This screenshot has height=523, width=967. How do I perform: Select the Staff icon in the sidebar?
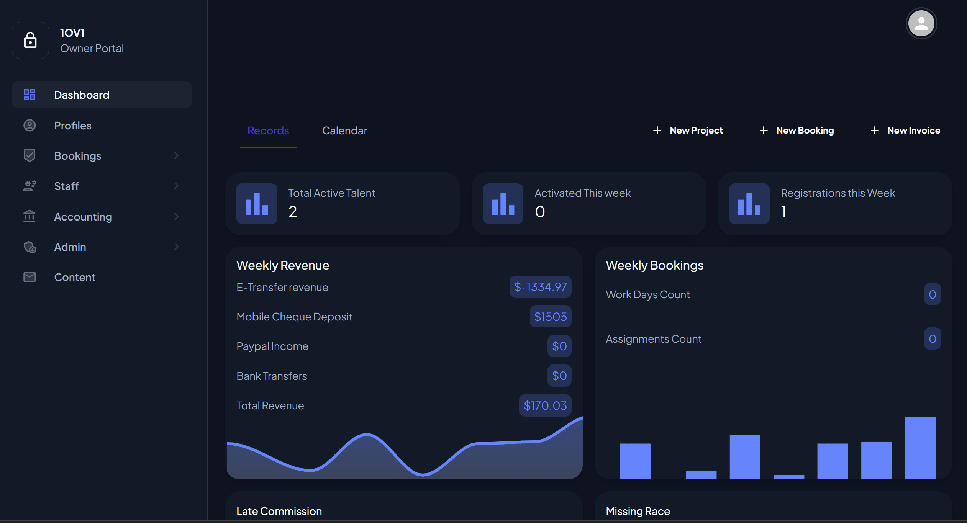(30, 186)
